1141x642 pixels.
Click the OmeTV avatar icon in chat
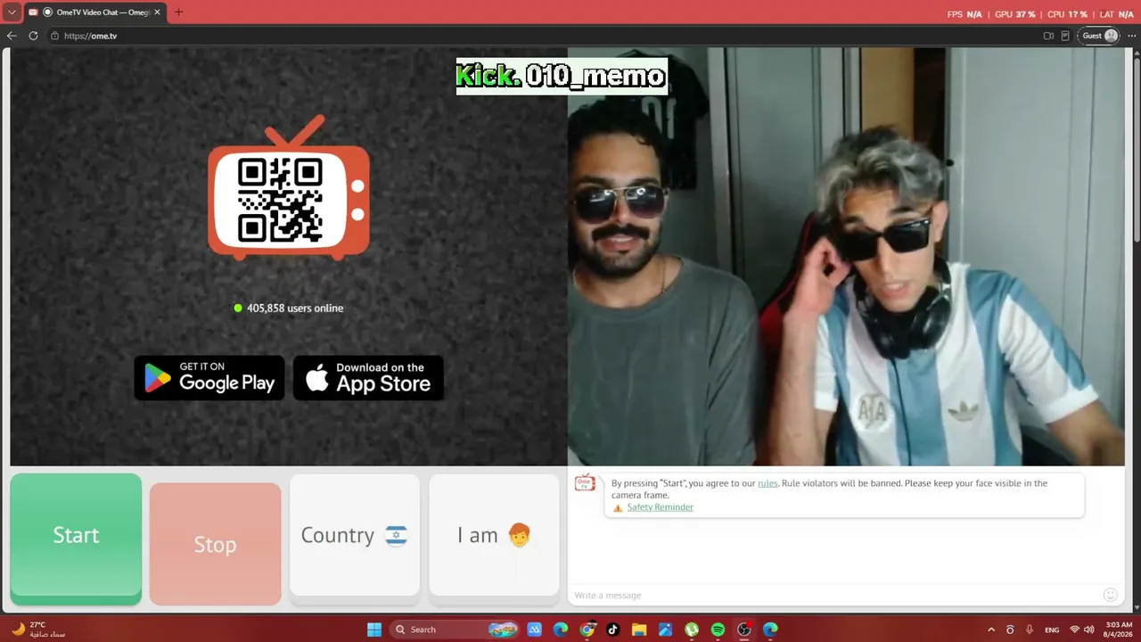pyautogui.click(x=585, y=483)
